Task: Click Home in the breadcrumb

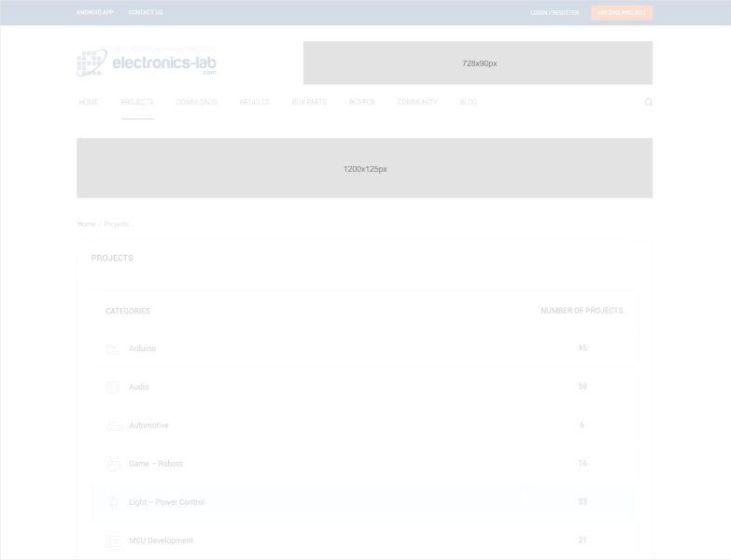Action: point(86,224)
